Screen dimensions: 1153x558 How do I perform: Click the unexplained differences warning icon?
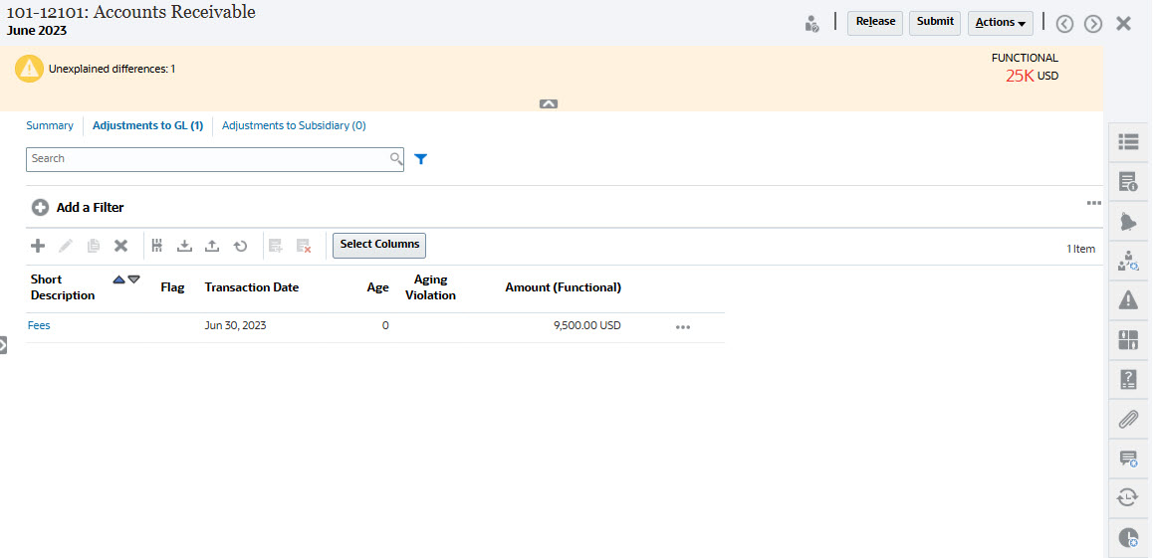coord(29,69)
